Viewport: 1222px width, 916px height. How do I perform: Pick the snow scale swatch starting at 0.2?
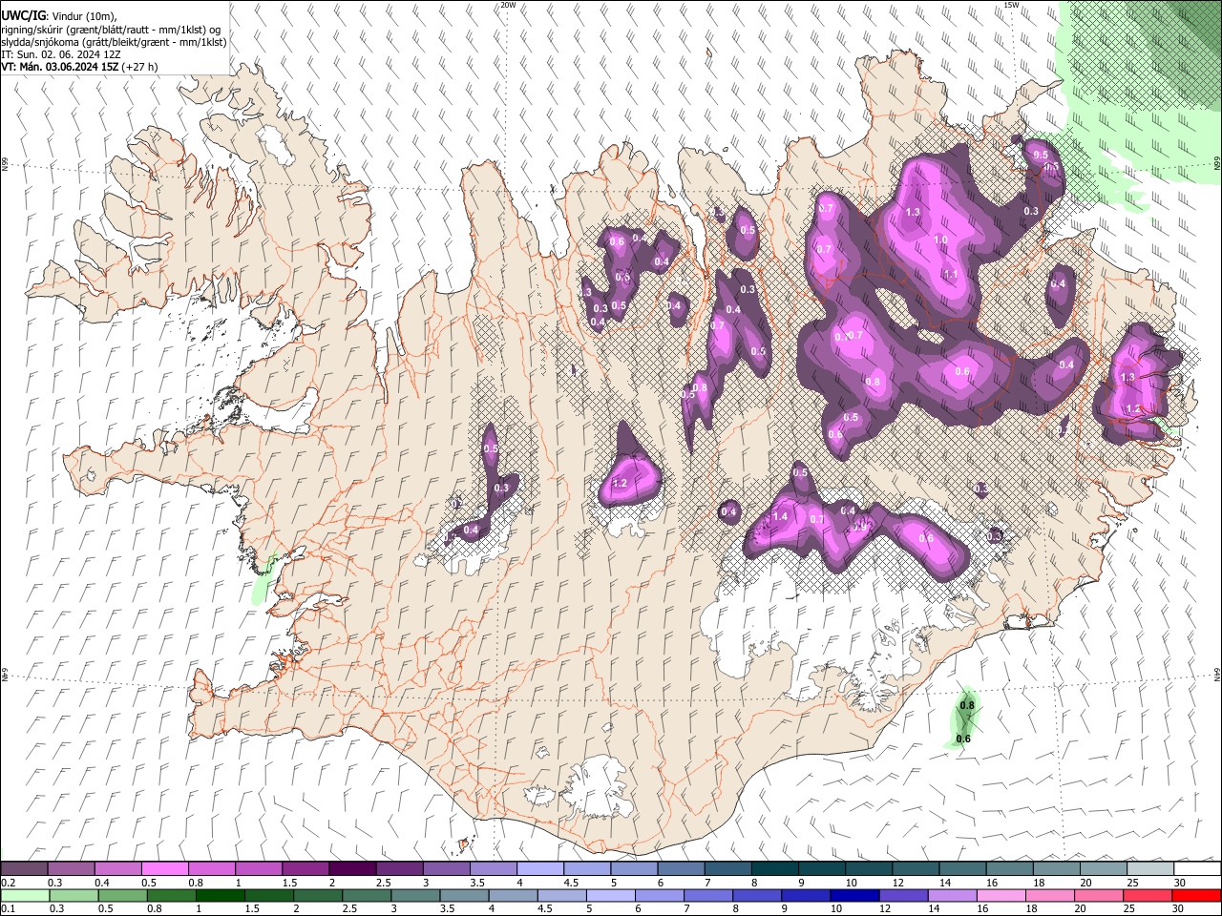pyautogui.click(x=24, y=869)
